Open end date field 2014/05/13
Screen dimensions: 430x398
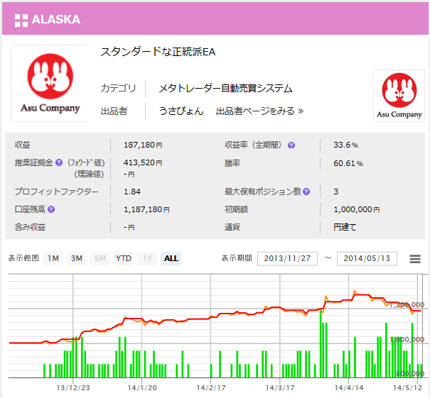point(367,258)
